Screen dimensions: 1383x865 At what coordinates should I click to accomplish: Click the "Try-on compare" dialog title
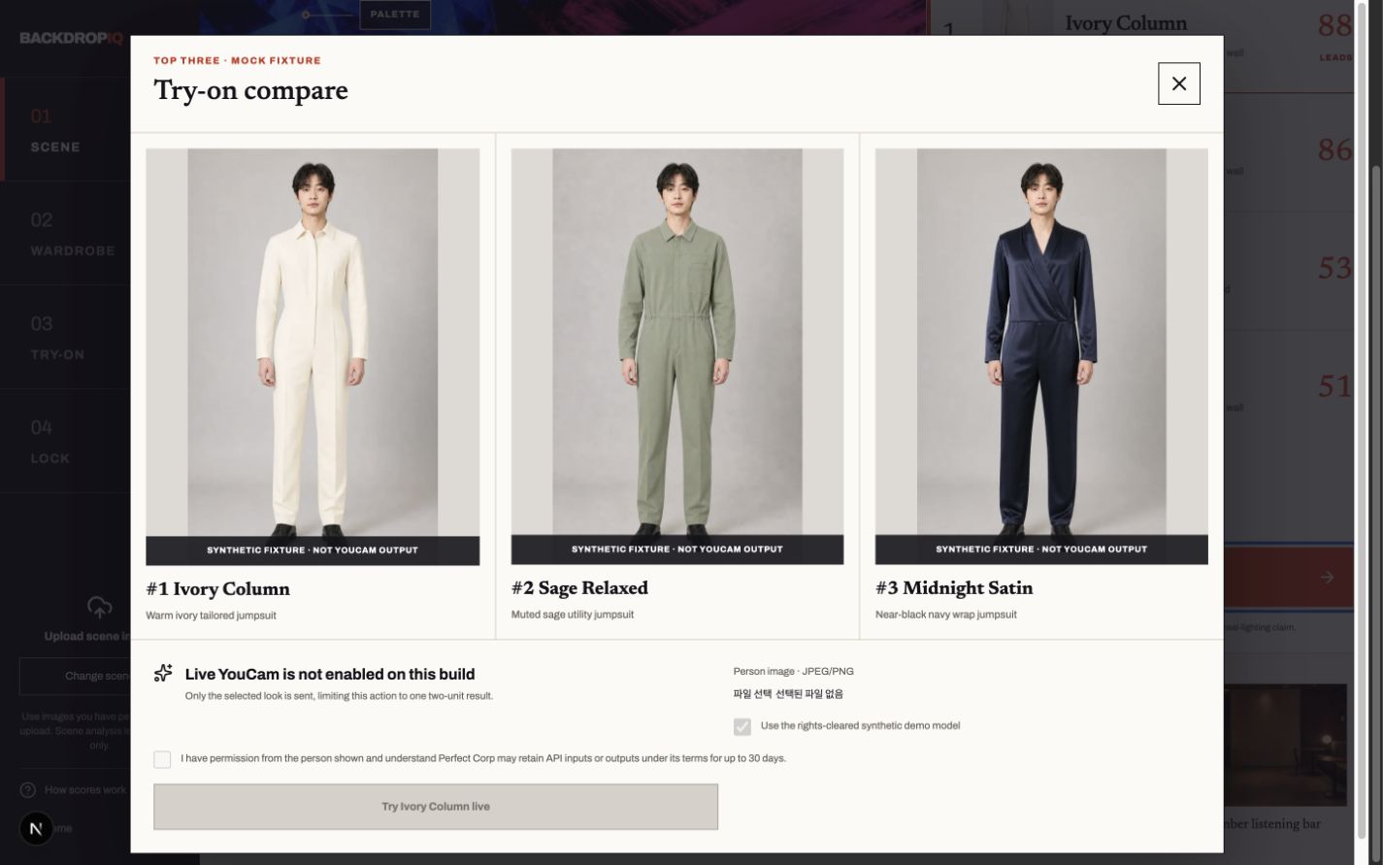click(x=250, y=90)
